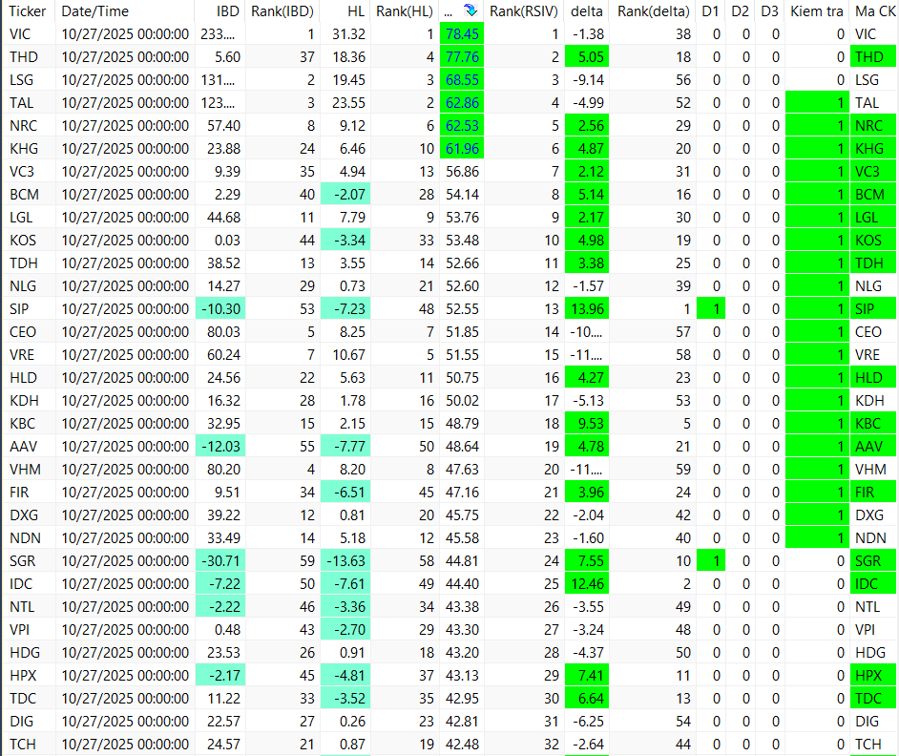Screen dimensions: 899x756
Task: Click the Kiem tra cell in the NDN row
Action: pyautogui.click(x=818, y=538)
